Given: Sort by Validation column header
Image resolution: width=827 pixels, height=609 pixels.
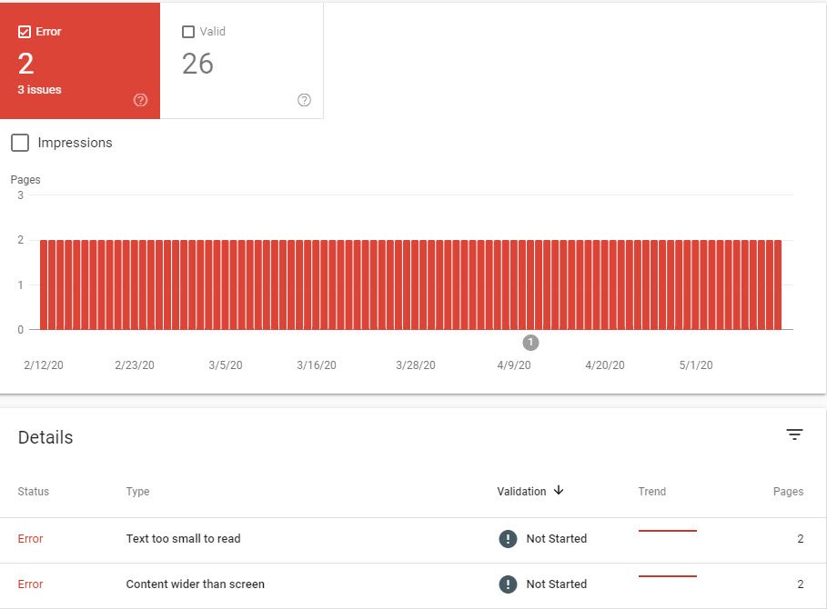Looking at the screenshot, I should click(521, 492).
